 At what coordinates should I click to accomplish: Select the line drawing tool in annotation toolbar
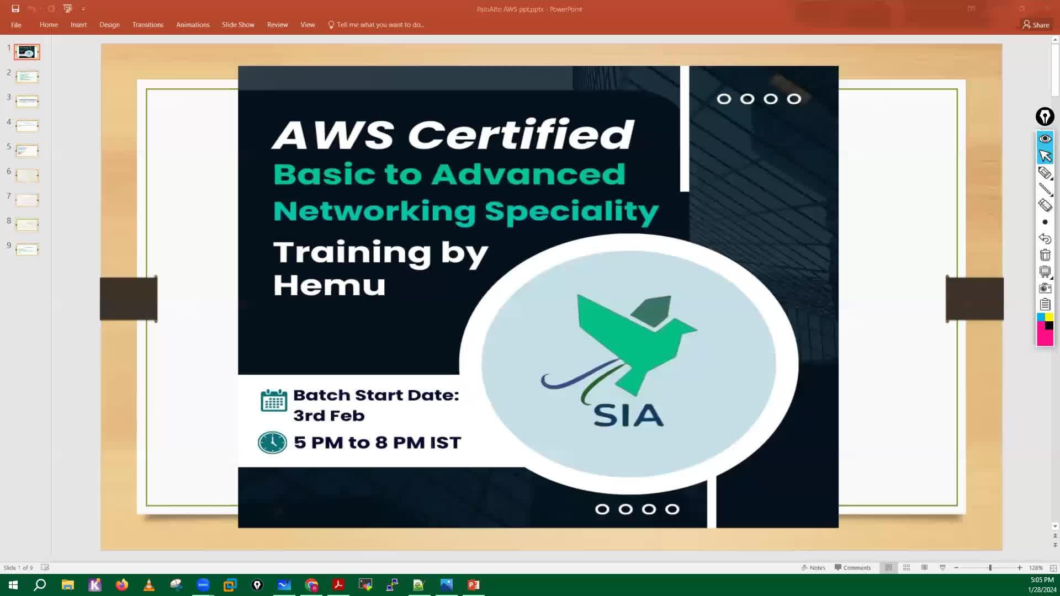click(1045, 189)
